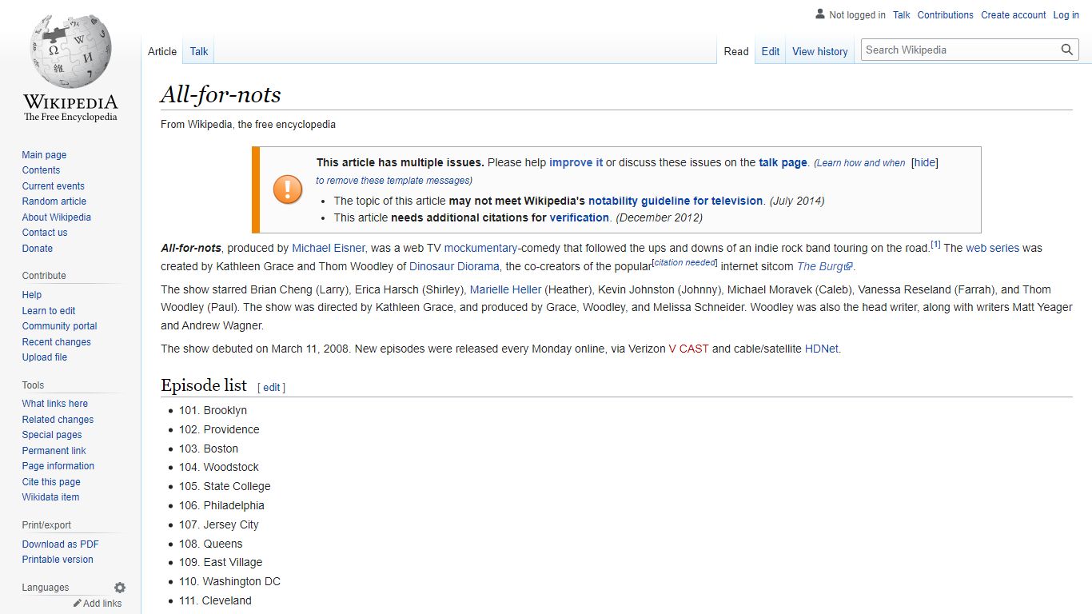Screen dimensions: 1092x614
Task: Click Log in link
Action: click(x=1066, y=14)
